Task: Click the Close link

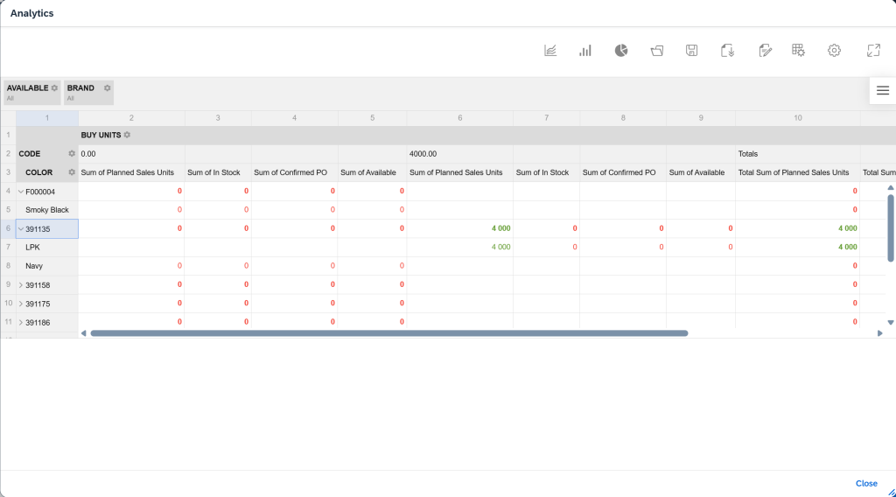Action: click(x=866, y=483)
